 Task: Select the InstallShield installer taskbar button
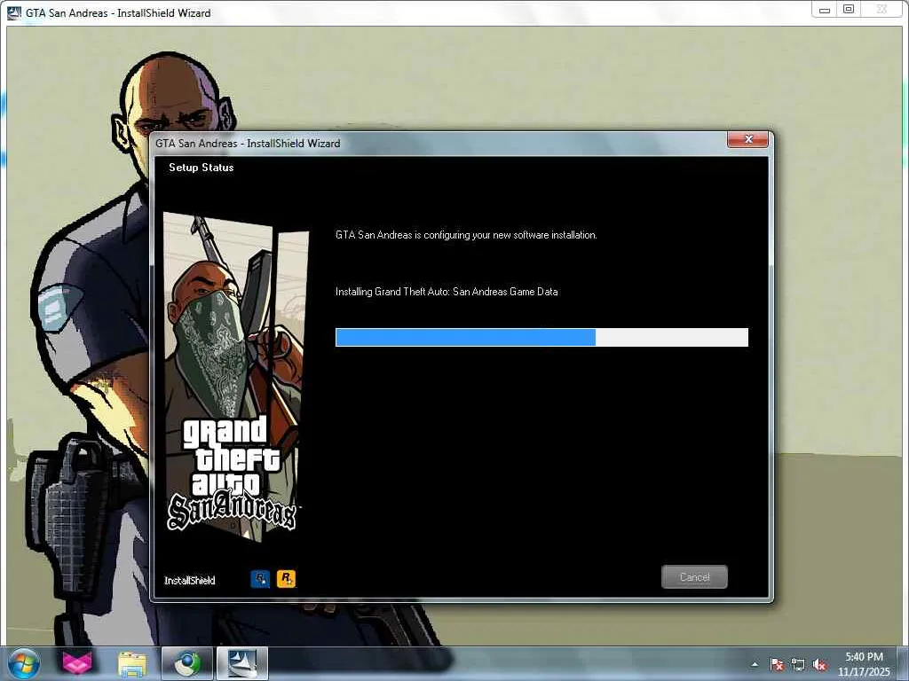[x=241, y=663]
